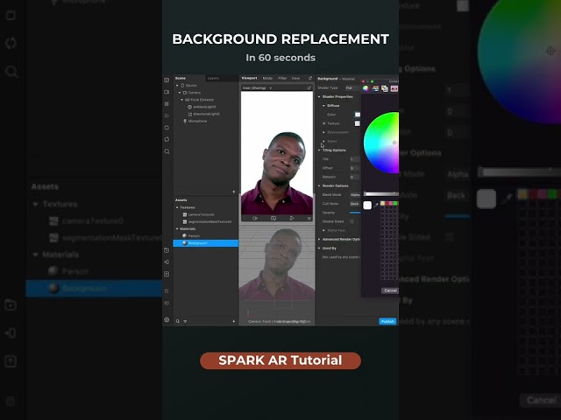This screenshot has height=420, width=561.
Task: Click the upload box icon in left toolbar
Action: (167, 274)
